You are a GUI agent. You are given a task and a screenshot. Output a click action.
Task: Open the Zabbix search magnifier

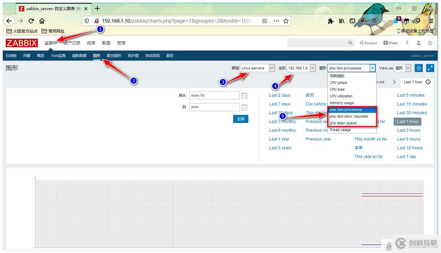point(350,43)
